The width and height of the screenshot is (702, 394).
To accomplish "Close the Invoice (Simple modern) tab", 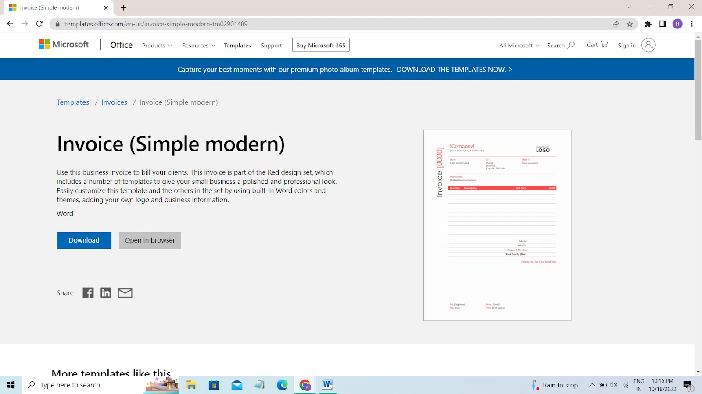I will point(106,7).
